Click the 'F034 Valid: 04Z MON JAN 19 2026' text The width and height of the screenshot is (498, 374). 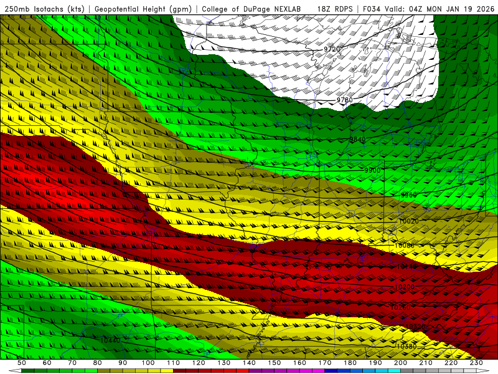(x=428, y=9)
